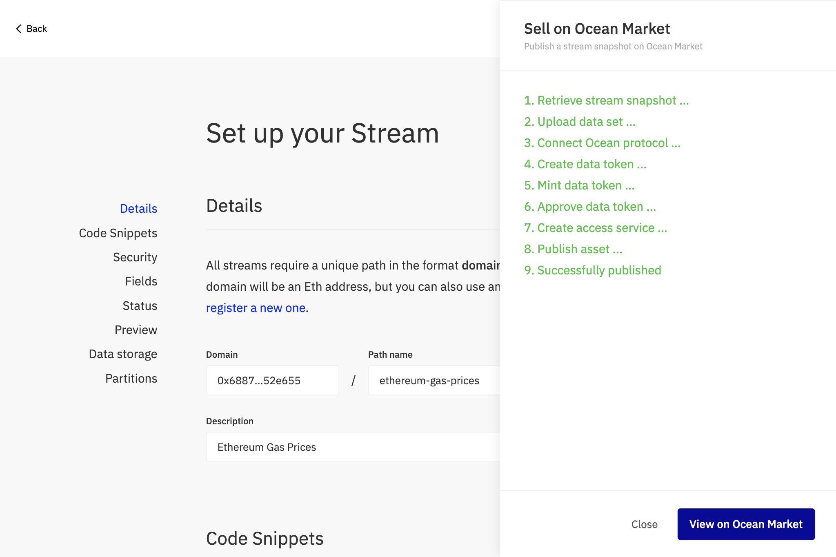Click step 1 Retrieve stream snapshot
The image size is (836, 557).
pos(606,100)
